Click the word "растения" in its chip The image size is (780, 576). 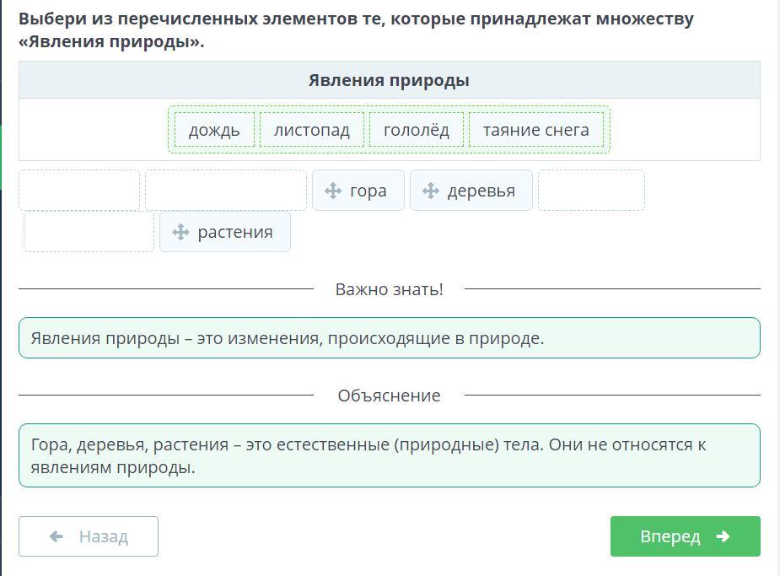(235, 232)
